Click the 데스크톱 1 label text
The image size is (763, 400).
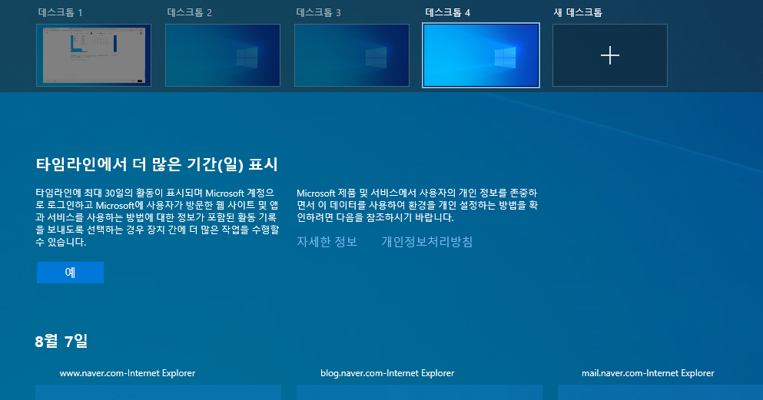pos(61,12)
